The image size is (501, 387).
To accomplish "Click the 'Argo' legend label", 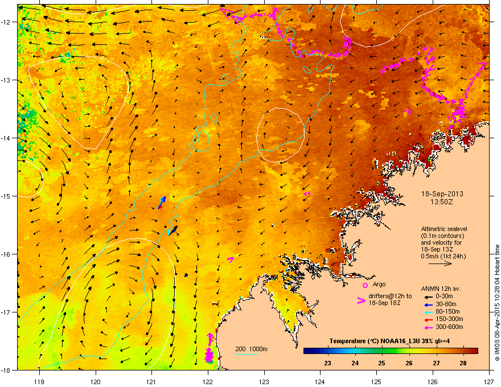I will click(379, 284).
